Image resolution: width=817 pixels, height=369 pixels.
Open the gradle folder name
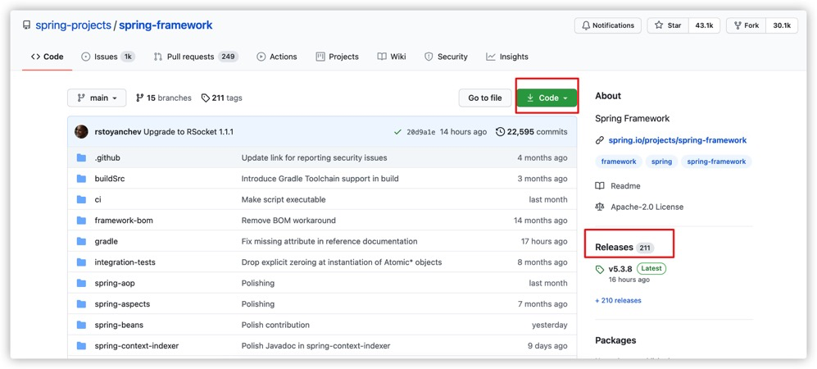107,241
